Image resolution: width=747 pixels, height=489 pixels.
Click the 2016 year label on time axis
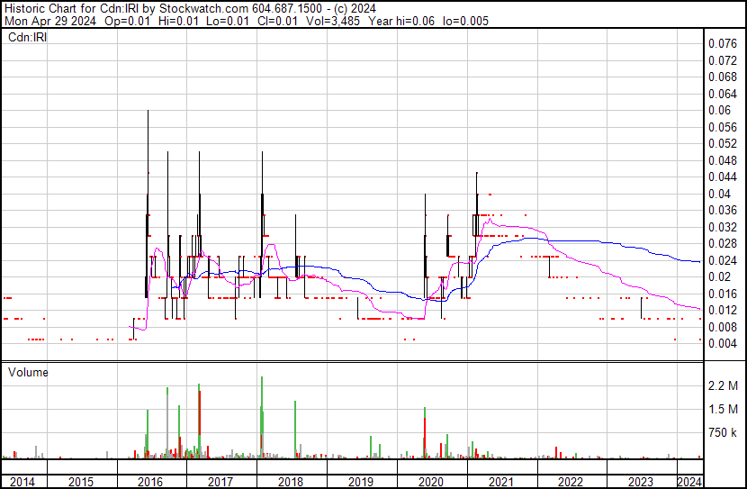click(150, 482)
